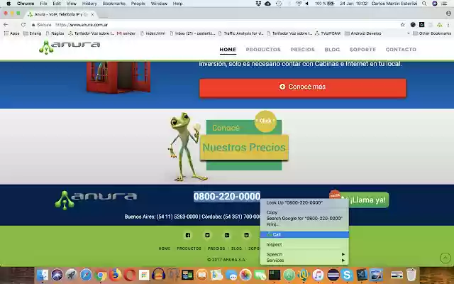Screen dimensions: 454x284
Task: Open the SOPORTE navigation item
Action: (x=362, y=50)
